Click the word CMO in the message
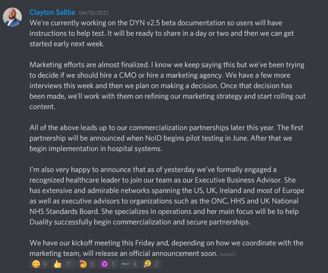 pos(127,75)
